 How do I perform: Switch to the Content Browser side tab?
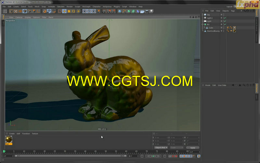(256, 24)
